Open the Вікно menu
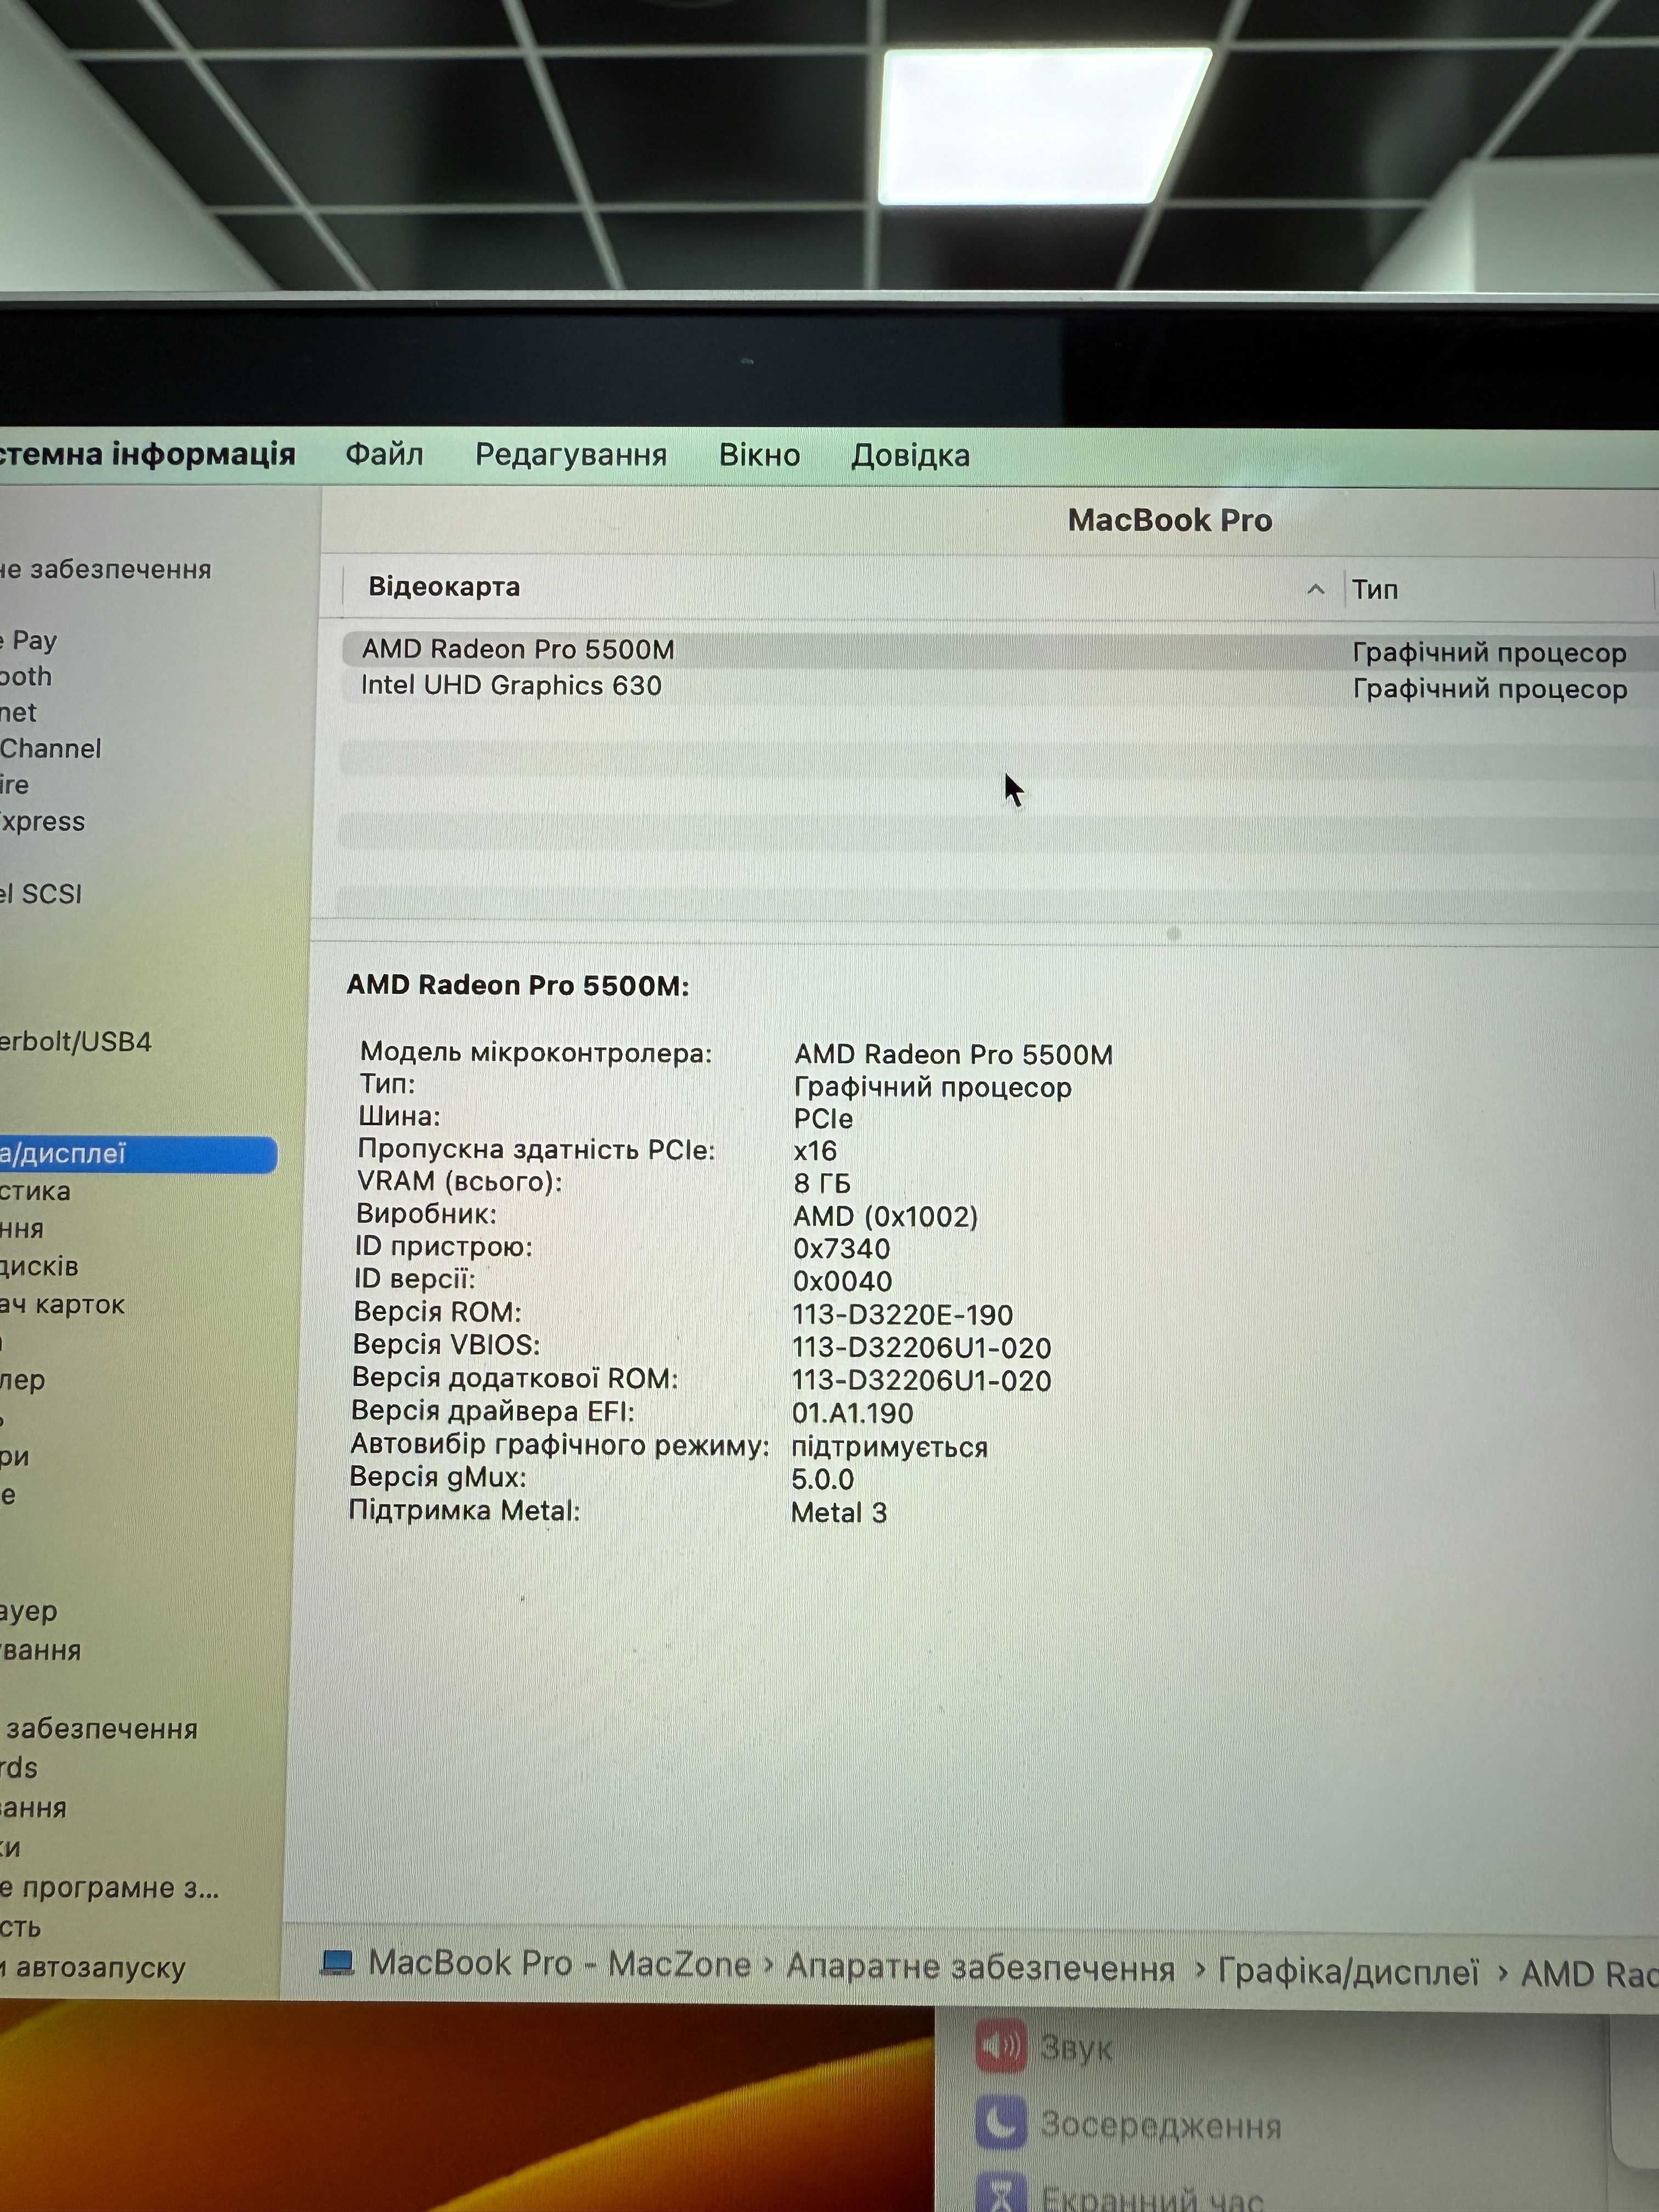The image size is (1659, 2212). coord(759,456)
